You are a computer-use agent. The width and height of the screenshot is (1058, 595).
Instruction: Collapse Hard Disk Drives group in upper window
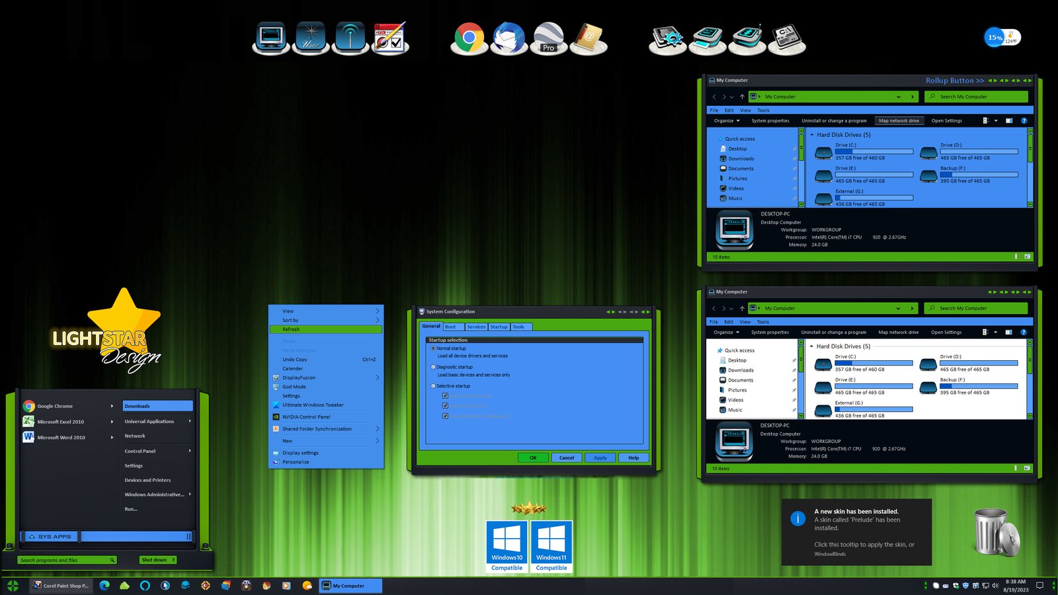click(x=812, y=135)
